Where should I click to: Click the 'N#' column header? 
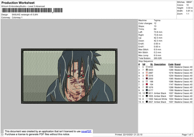(x=144, y=64)
